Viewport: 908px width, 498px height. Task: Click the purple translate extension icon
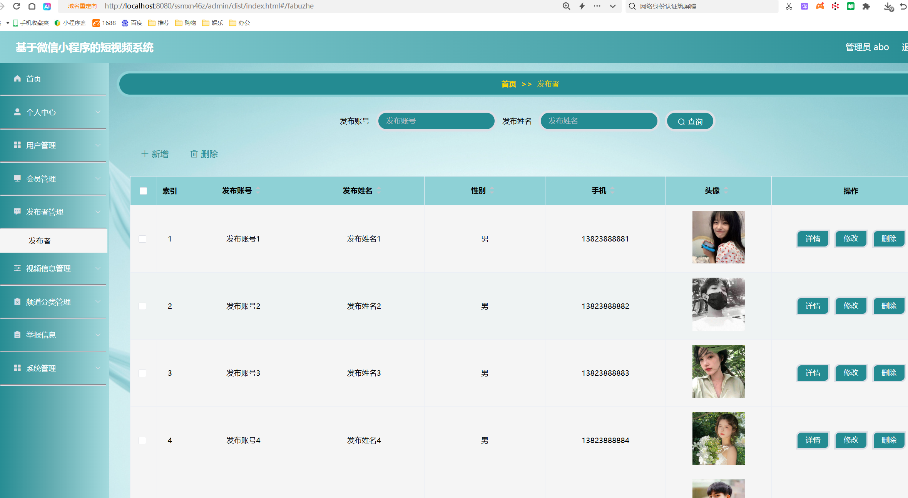(x=804, y=6)
